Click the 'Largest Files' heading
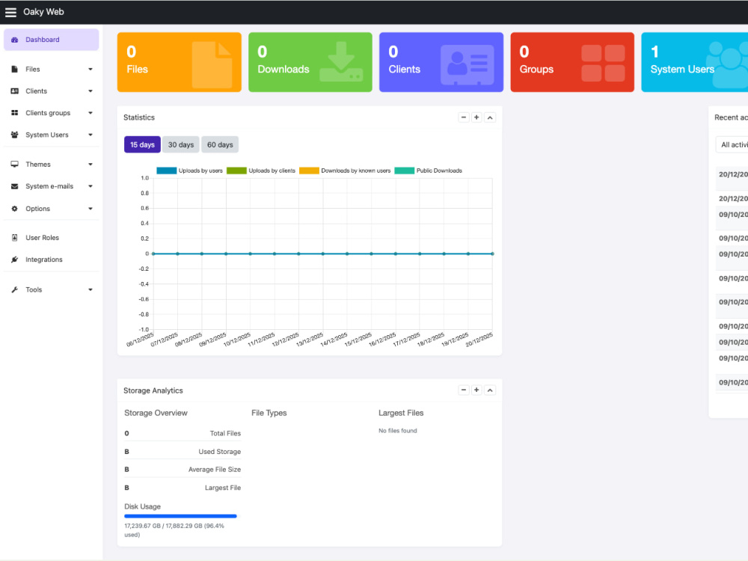748x561 pixels. pyautogui.click(x=401, y=413)
